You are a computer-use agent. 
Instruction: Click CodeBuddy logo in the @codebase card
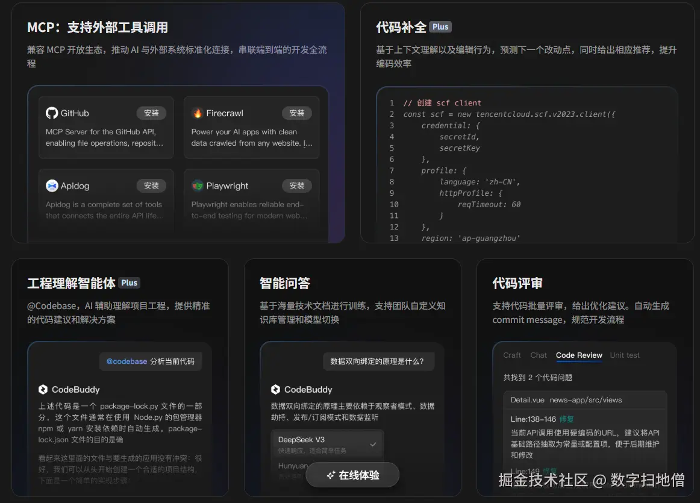pos(43,389)
